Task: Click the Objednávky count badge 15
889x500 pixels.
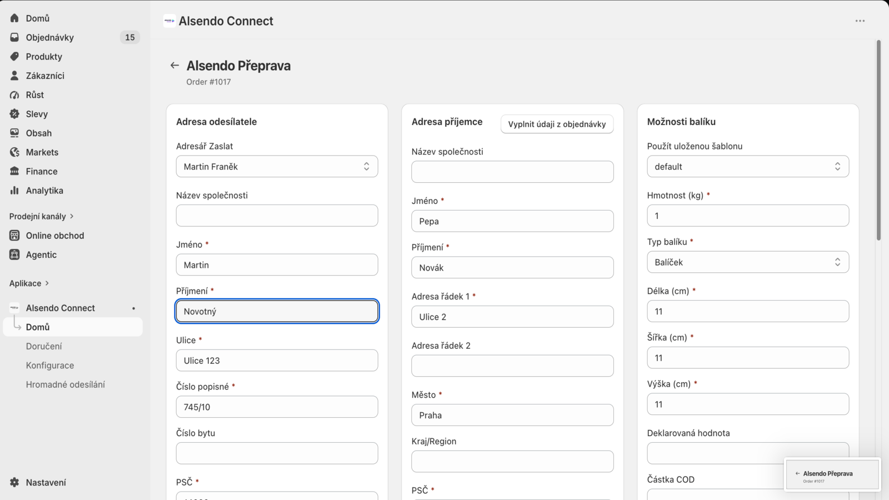Action: [x=130, y=37]
